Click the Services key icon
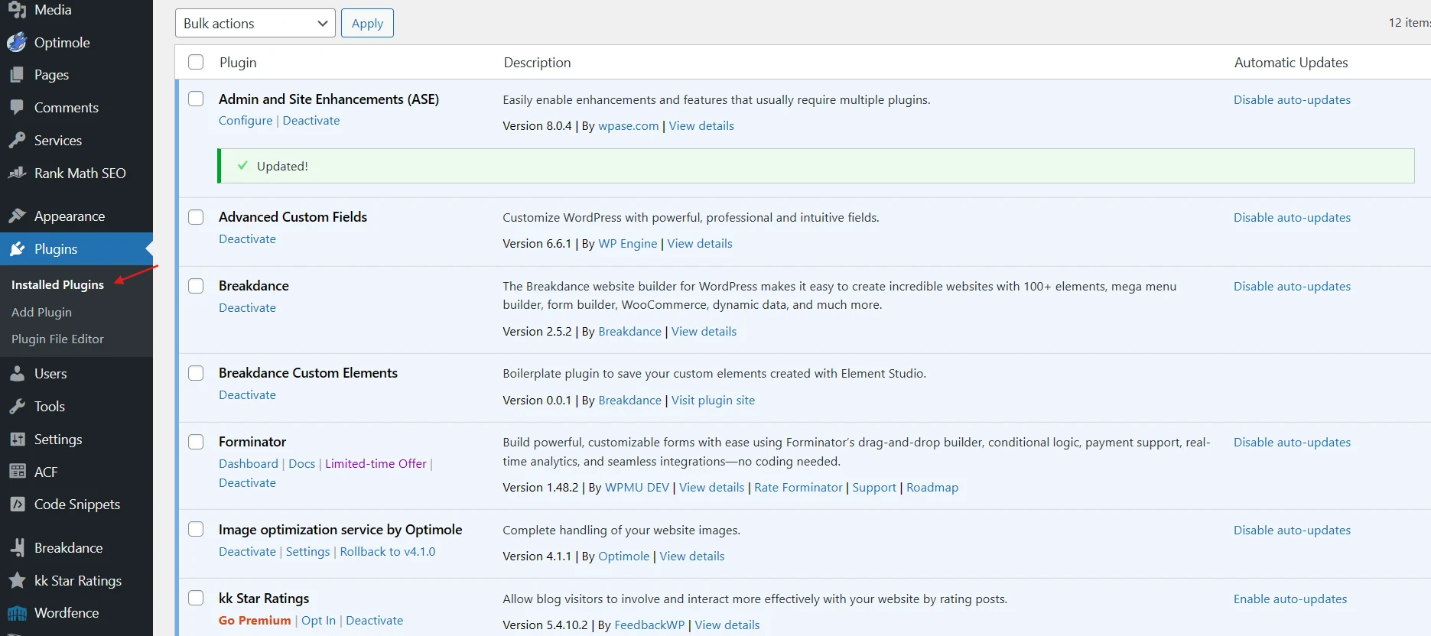1431x636 pixels. [x=17, y=141]
